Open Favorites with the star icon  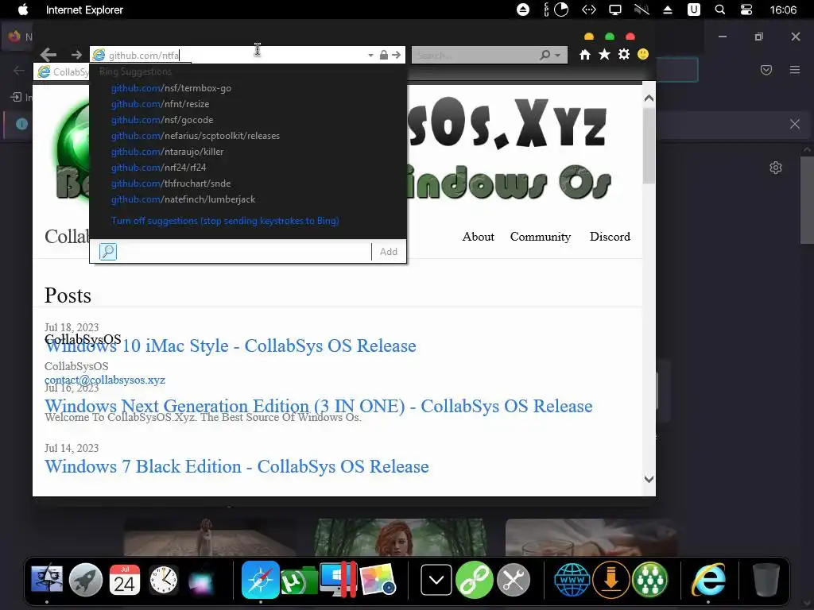tap(604, 55)
